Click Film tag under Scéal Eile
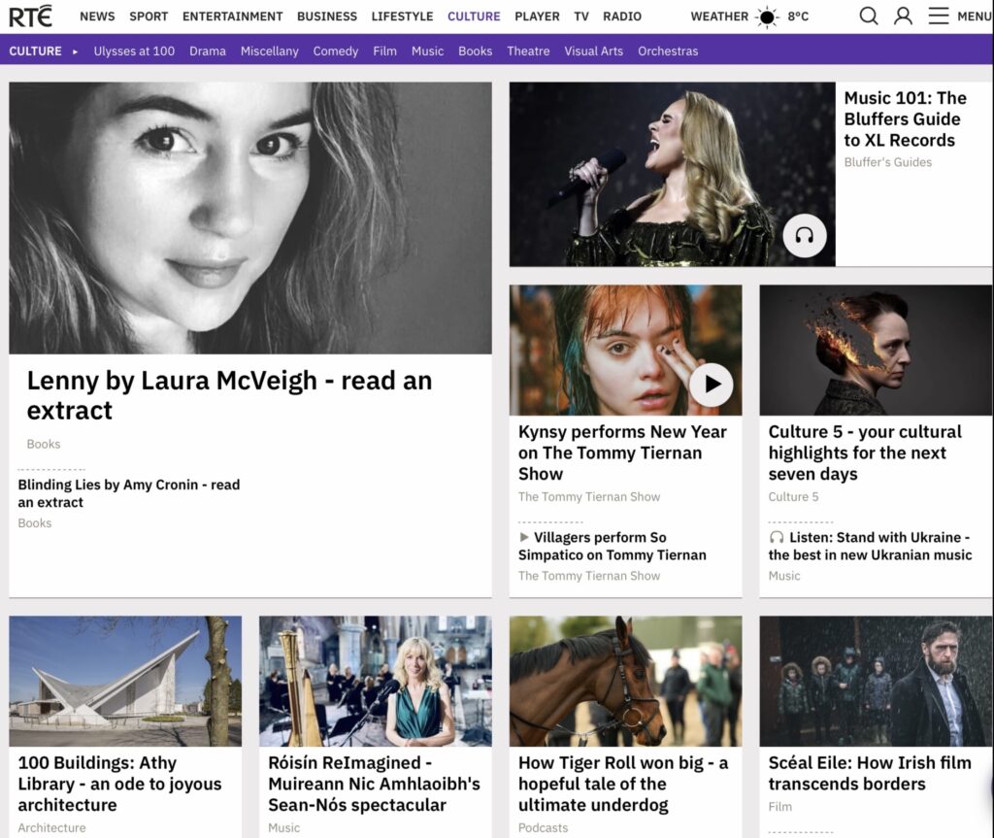 click(x=779, y=807)
